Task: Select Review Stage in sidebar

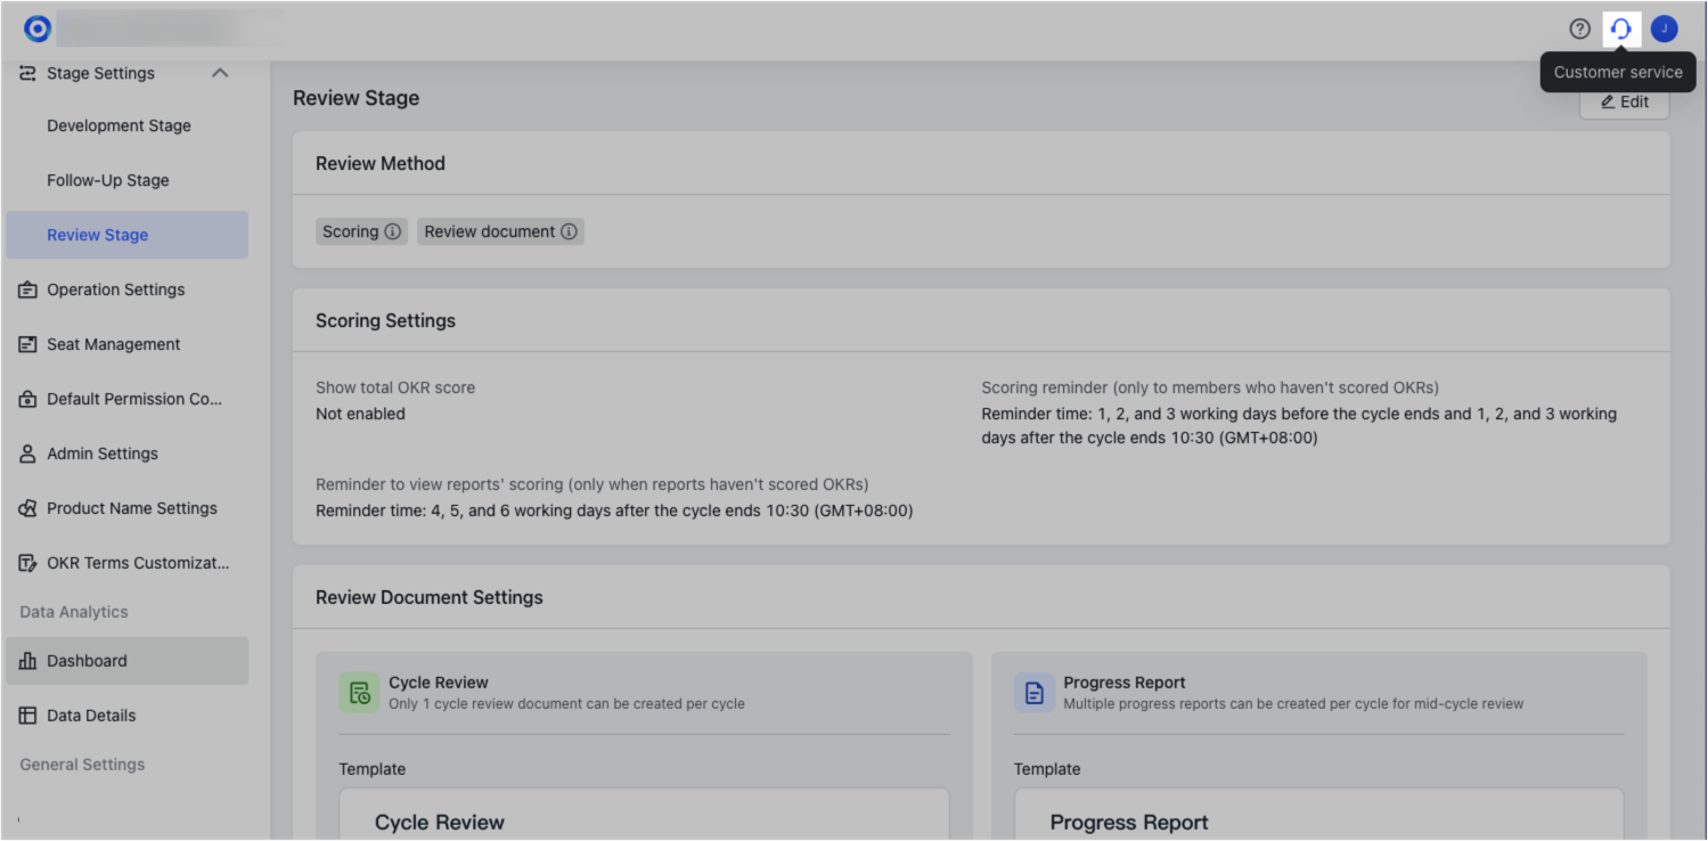Action: [97, 235]
